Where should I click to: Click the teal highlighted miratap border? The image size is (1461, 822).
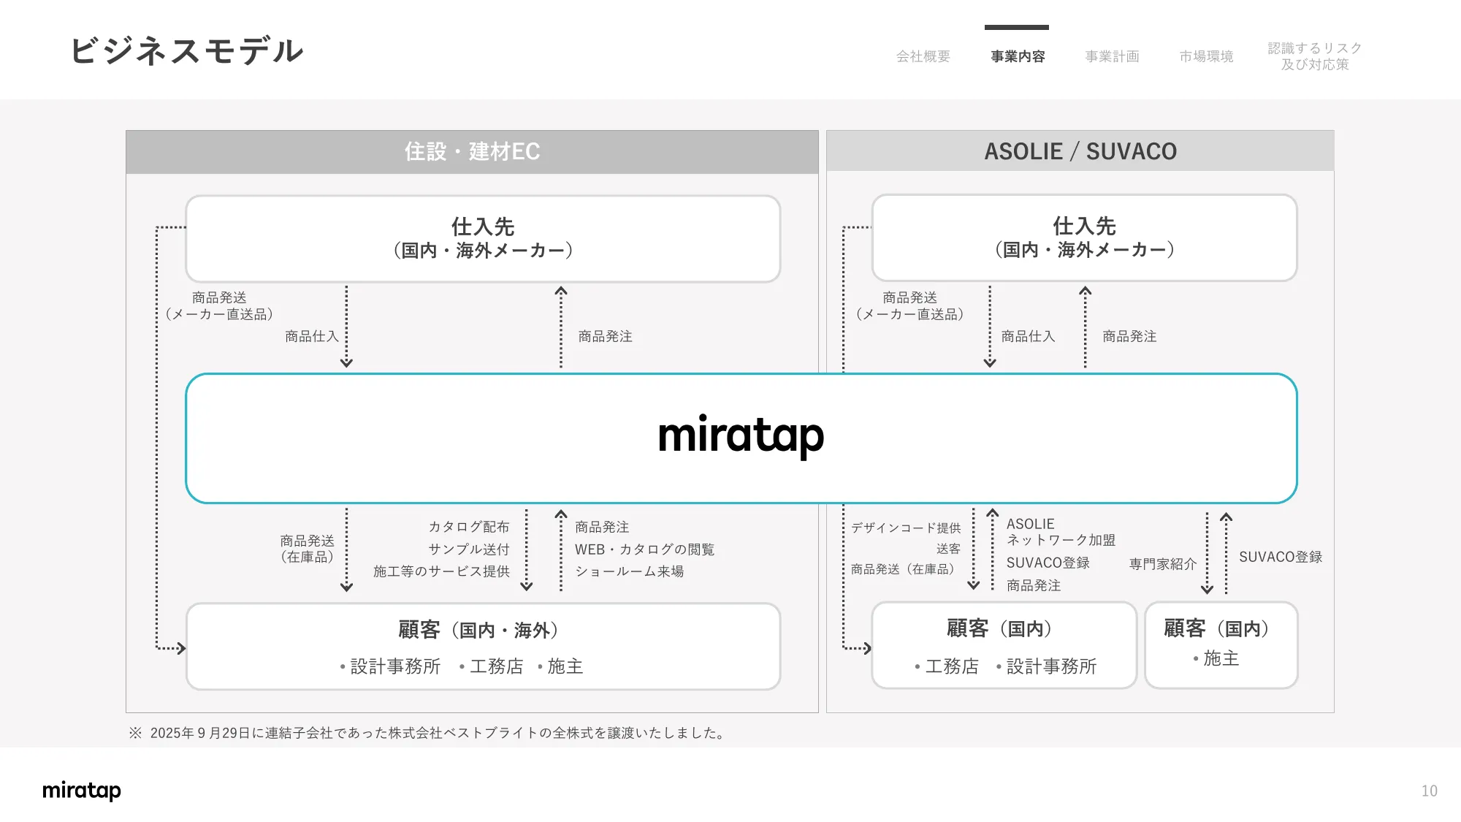(741, 376)
